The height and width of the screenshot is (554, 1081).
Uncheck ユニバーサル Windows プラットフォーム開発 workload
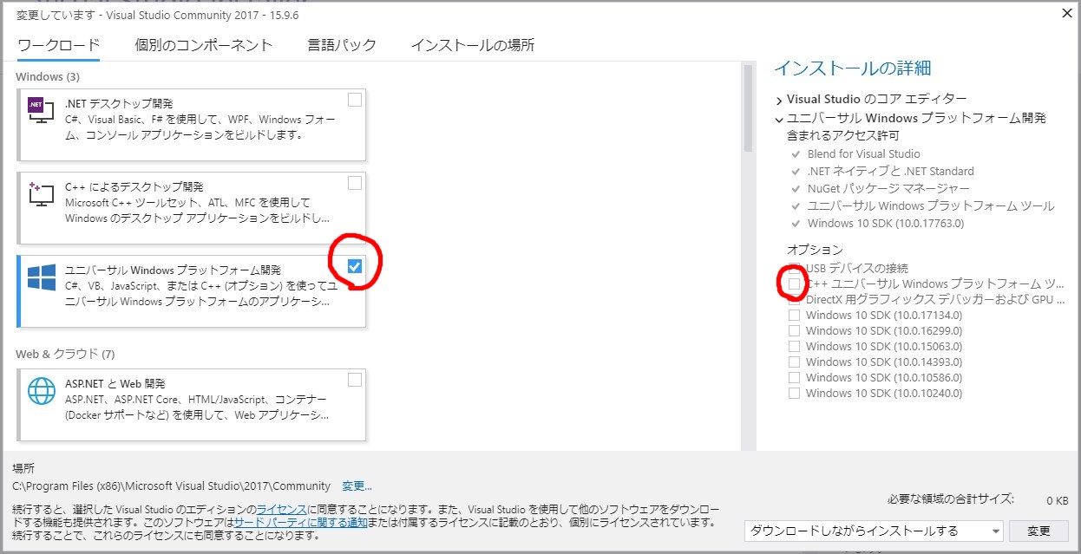click(353, 266)
